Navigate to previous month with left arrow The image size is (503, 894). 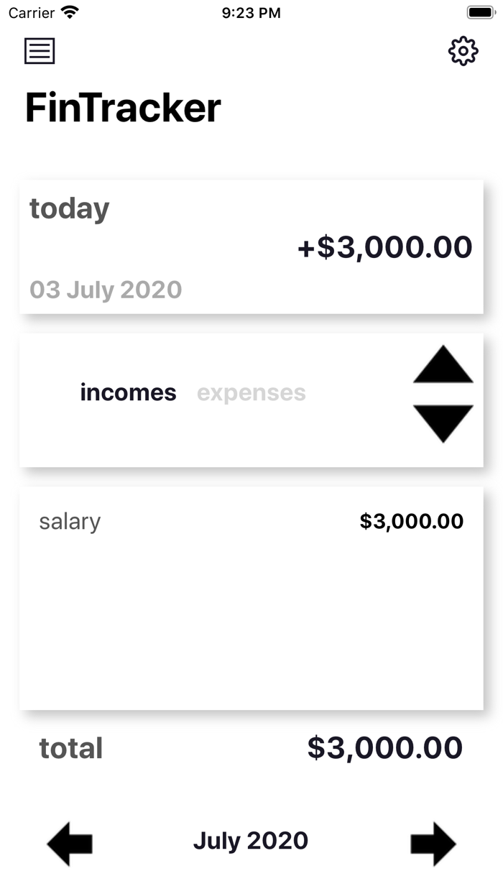click(69, 842)
